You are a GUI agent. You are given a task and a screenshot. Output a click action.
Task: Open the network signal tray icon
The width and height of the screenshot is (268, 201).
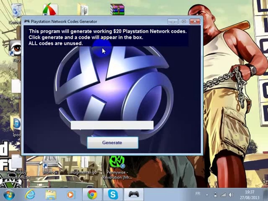pos(223,195)
